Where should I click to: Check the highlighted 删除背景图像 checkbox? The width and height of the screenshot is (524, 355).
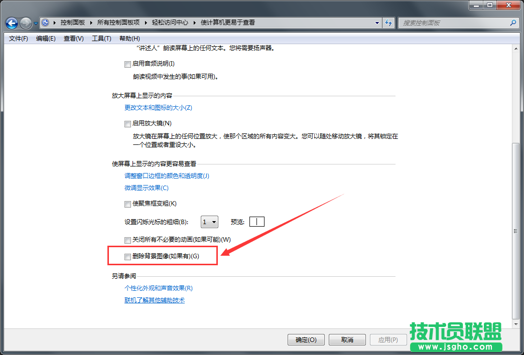click(127, 256)
